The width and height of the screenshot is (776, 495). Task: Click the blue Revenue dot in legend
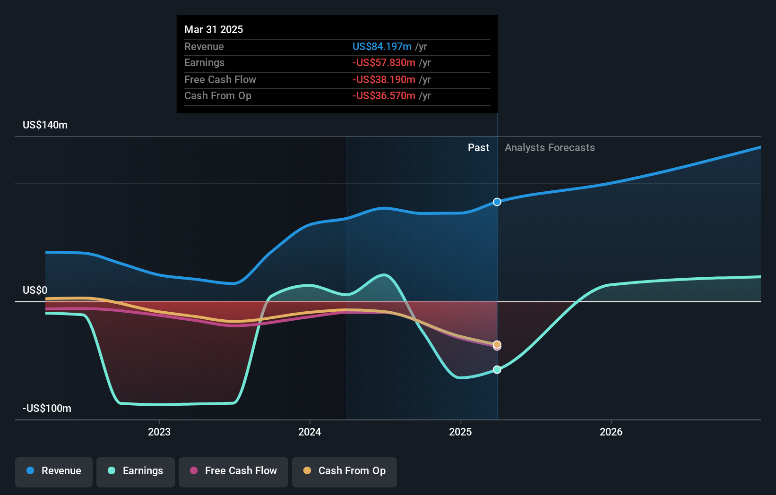point(30,470)
